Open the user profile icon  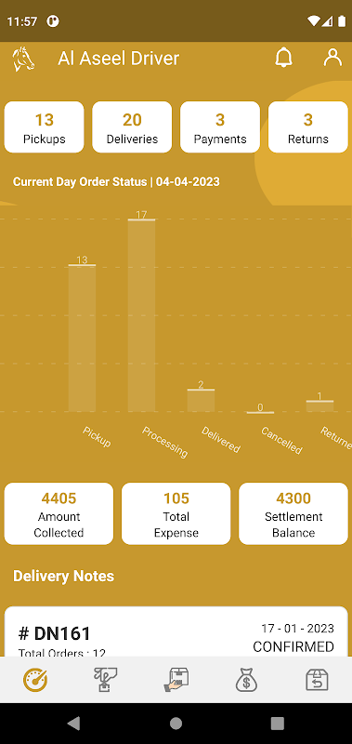[x=332, y=58]
